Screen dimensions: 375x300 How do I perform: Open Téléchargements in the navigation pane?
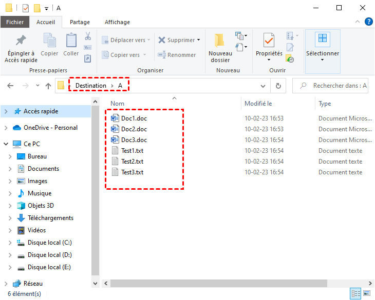click(50, 218)
